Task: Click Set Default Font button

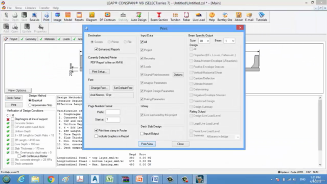Action: [x=123, y=88]
